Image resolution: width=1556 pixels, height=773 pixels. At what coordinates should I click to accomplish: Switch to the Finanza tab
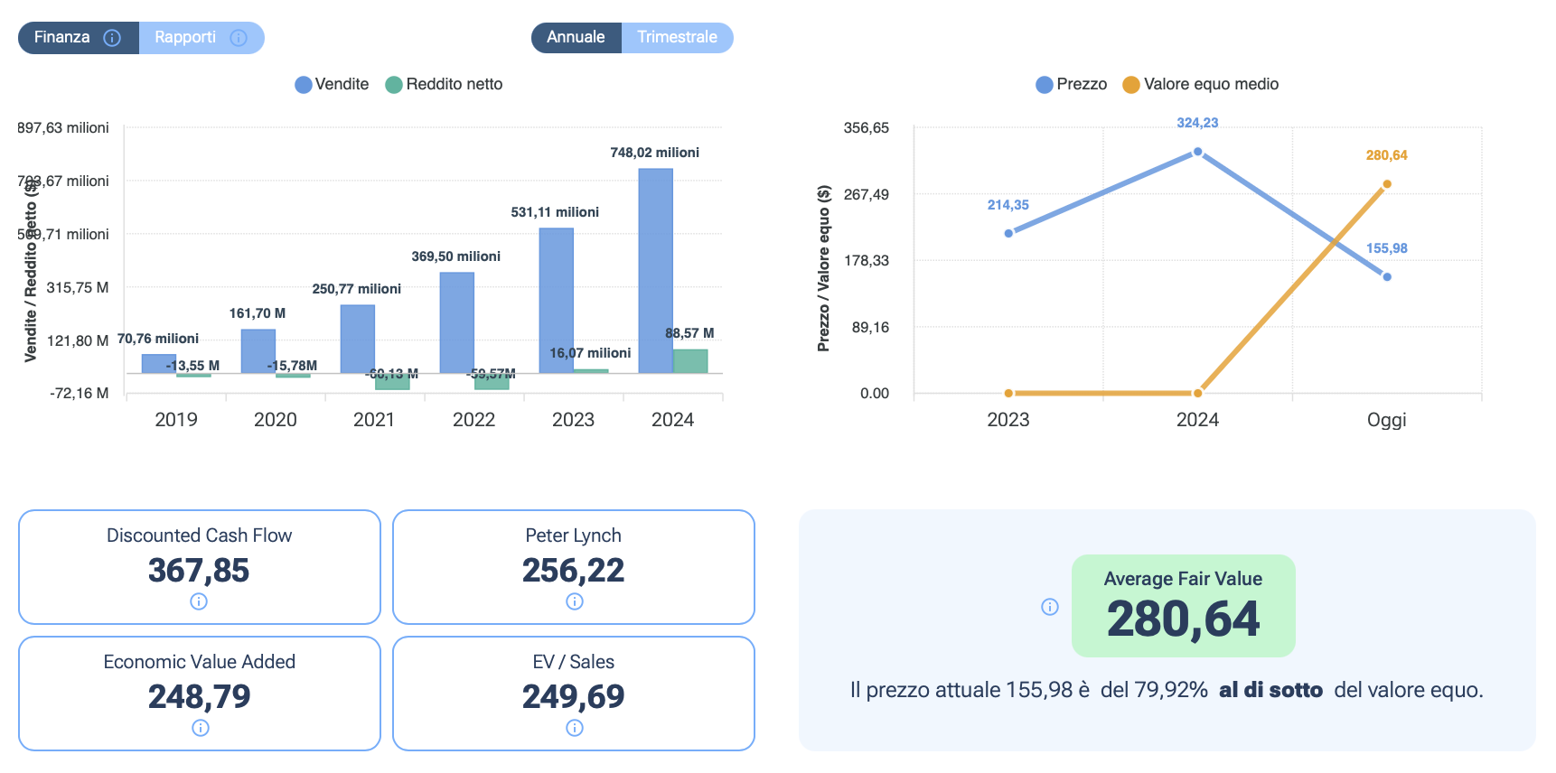pyautogui.click(x=62, y=38)
